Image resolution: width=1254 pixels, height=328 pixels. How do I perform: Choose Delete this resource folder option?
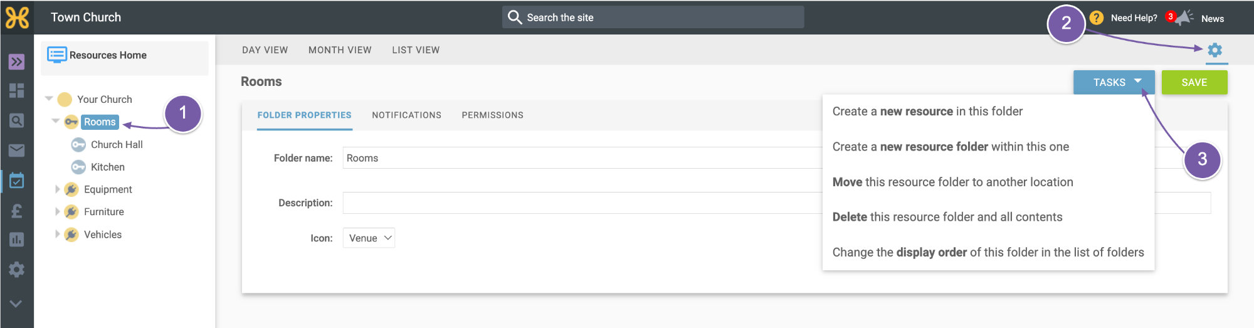947,217
